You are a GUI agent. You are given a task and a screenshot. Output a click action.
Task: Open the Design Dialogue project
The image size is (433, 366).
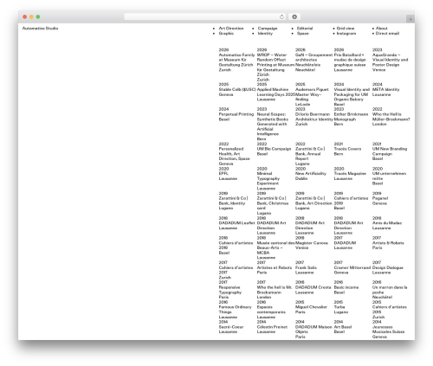(388, 267)
